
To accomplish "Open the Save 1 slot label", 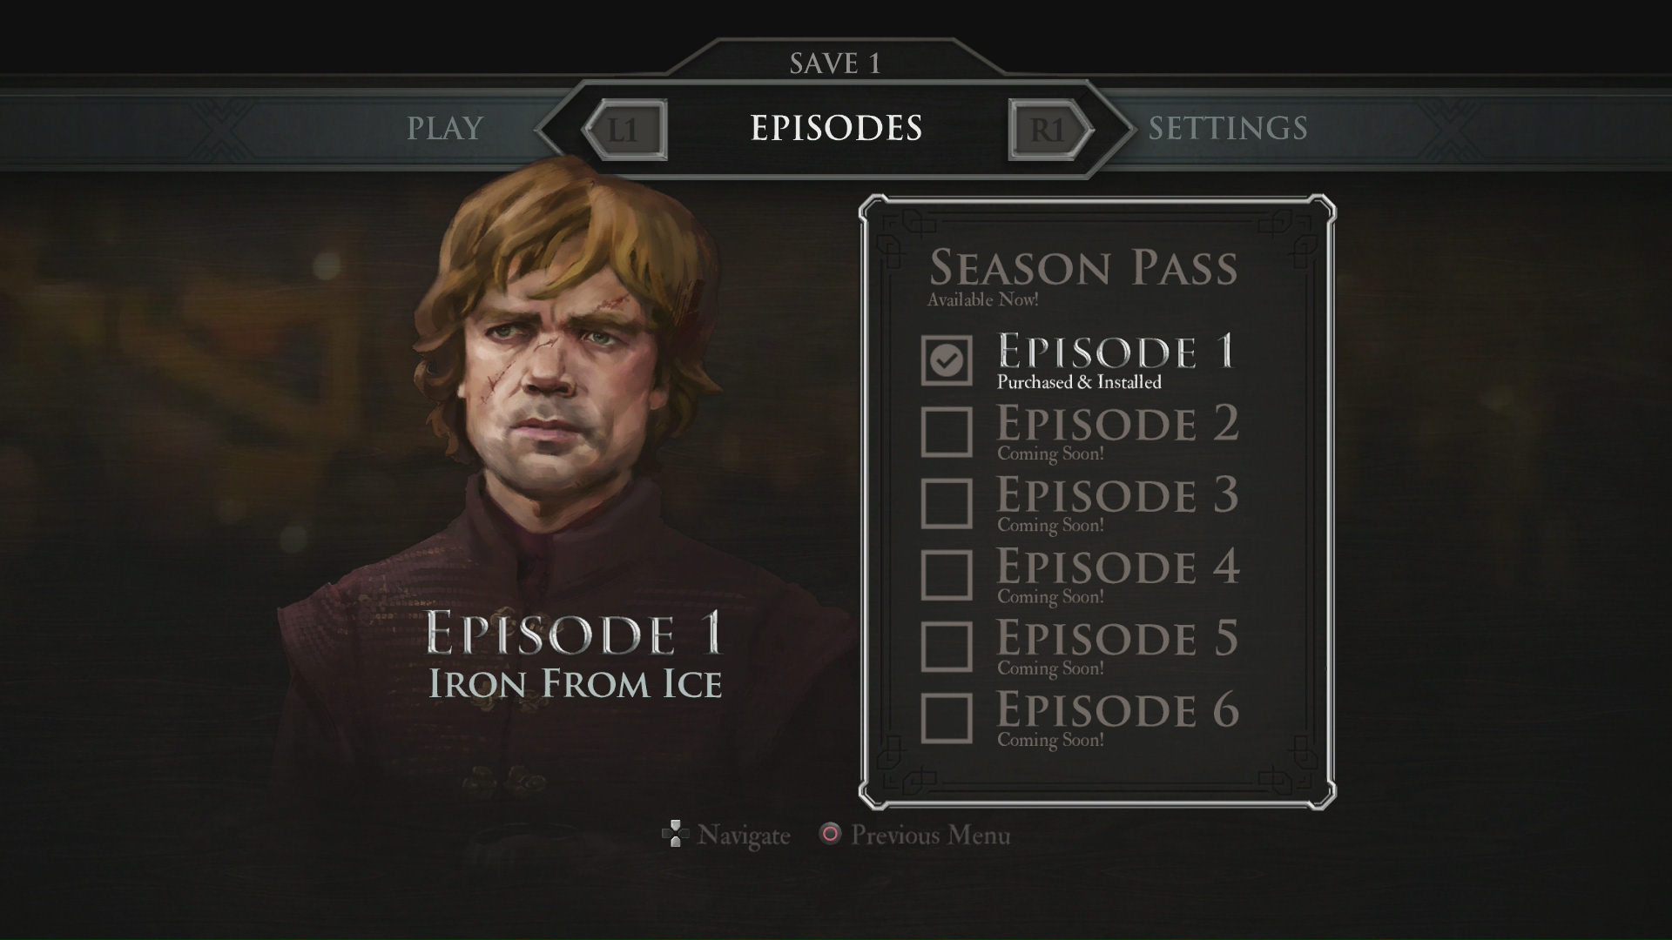I will click(x=835, y=64).
